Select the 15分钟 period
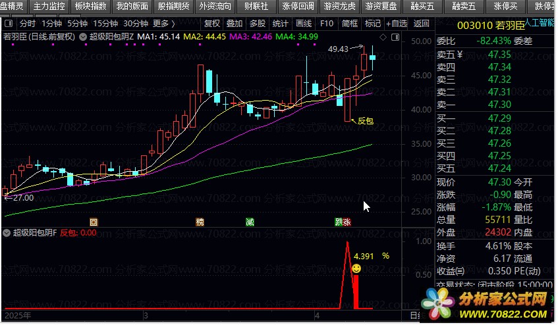 point(105,24)
